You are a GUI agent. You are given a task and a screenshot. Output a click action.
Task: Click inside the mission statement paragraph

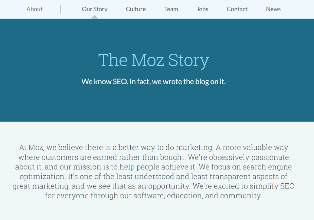[x=154, y=171]
